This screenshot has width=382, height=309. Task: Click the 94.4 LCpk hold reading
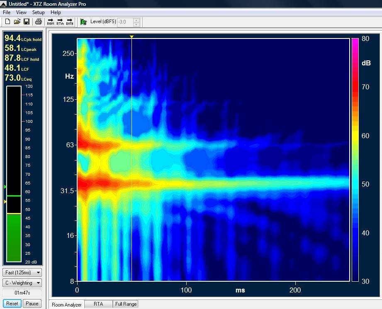[23, 38]
